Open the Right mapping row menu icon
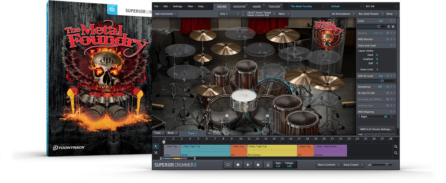The width and height of the screenshot is (446, 183). coord(391,117)
